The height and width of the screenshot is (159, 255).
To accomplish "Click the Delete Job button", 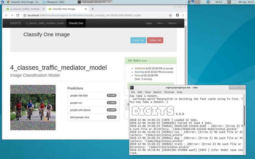I will point(155,40).
